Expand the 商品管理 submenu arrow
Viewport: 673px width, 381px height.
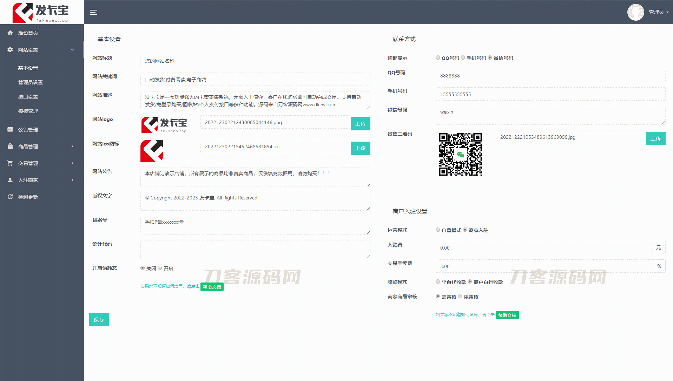(72, 147)
